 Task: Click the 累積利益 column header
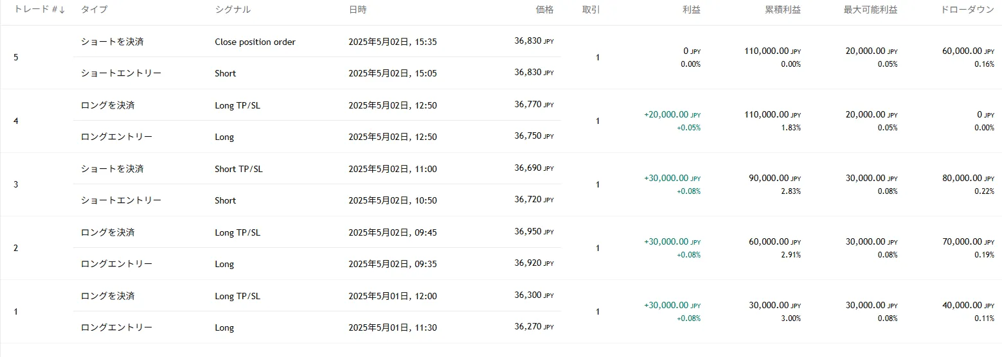(783, 10)
